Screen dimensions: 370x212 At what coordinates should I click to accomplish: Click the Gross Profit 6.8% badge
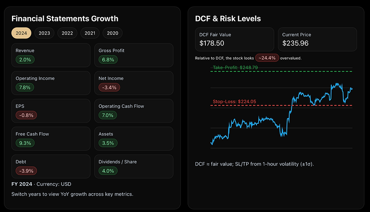point(108,60)
